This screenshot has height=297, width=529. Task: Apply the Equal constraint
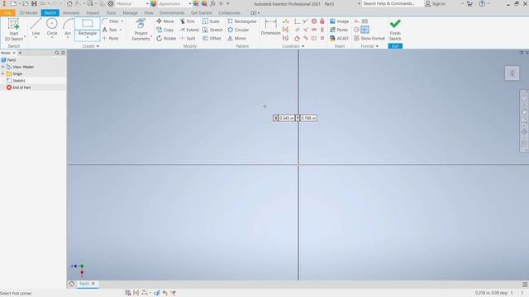point(322,39)
